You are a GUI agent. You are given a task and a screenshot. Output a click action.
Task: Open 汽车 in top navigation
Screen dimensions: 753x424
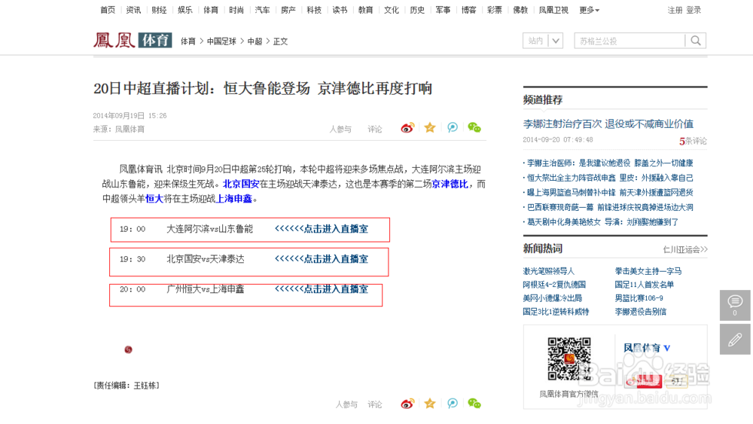[262, 10]
